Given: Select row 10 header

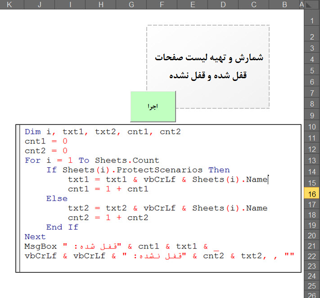Looking at the screenshot, I should [x=311, y=128].
